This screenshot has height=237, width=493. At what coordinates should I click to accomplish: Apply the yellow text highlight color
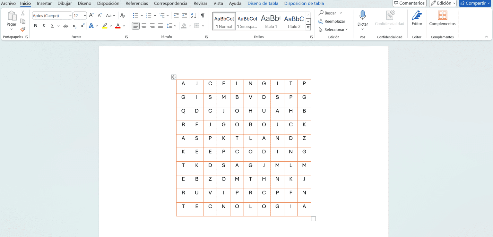(x=105, y=26)
